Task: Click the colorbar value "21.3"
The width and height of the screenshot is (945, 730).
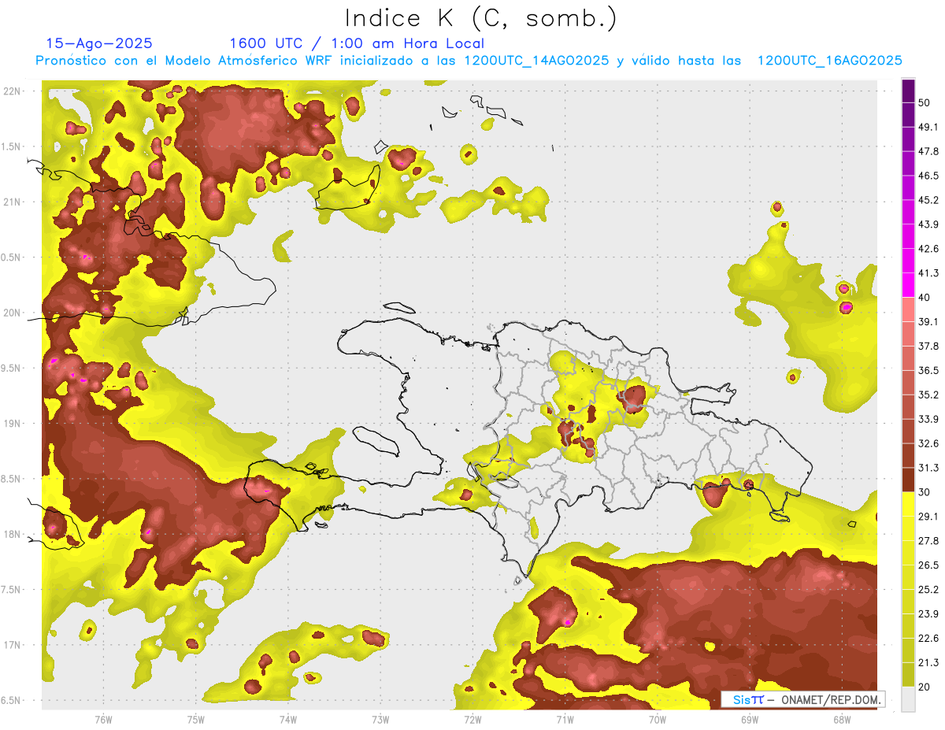Action: pyautogui.click(x=928, y=663)
